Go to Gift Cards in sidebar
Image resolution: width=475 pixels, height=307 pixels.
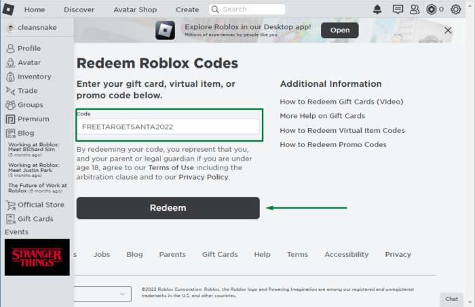point(35,219)
